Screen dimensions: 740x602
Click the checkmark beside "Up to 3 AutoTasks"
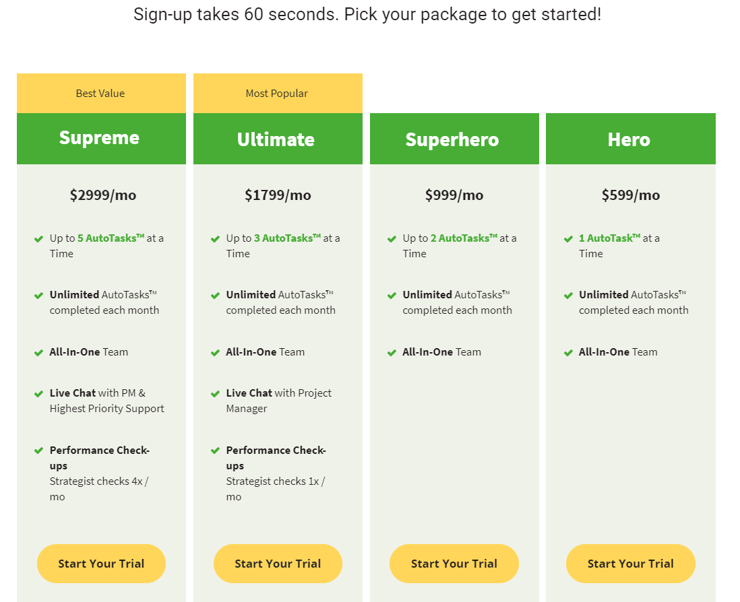click(215, 238)
